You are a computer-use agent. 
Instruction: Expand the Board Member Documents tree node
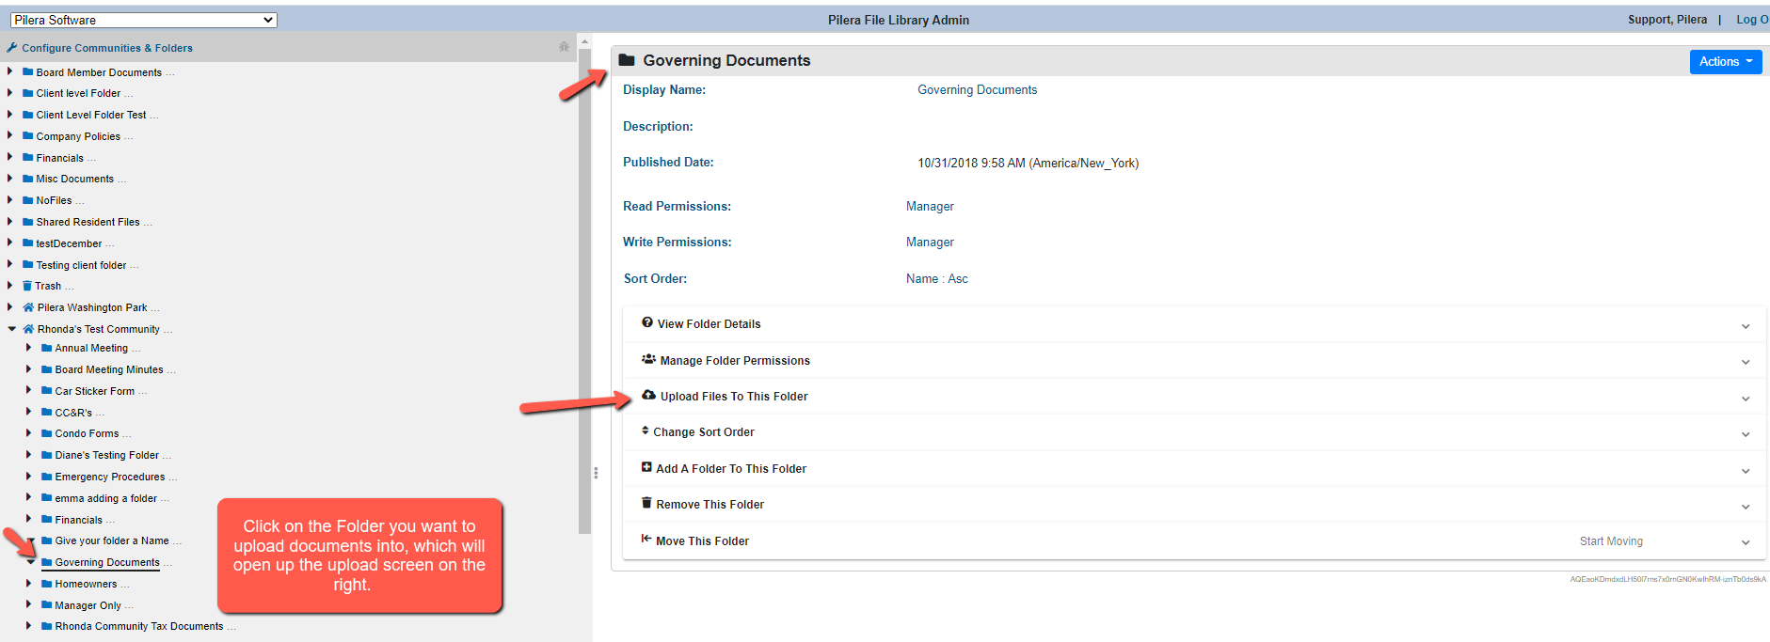[10, 71]
